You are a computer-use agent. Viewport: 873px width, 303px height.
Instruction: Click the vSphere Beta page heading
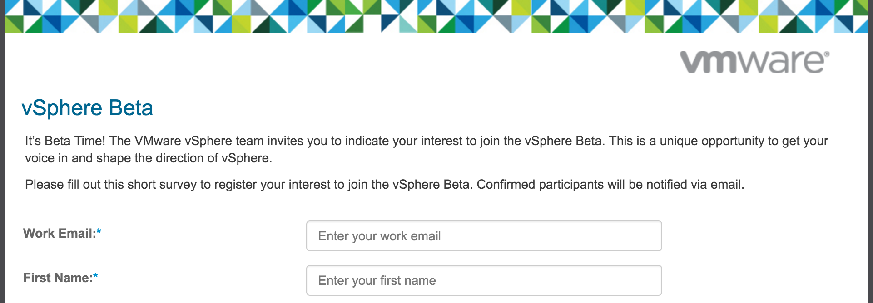coord(87,108)
